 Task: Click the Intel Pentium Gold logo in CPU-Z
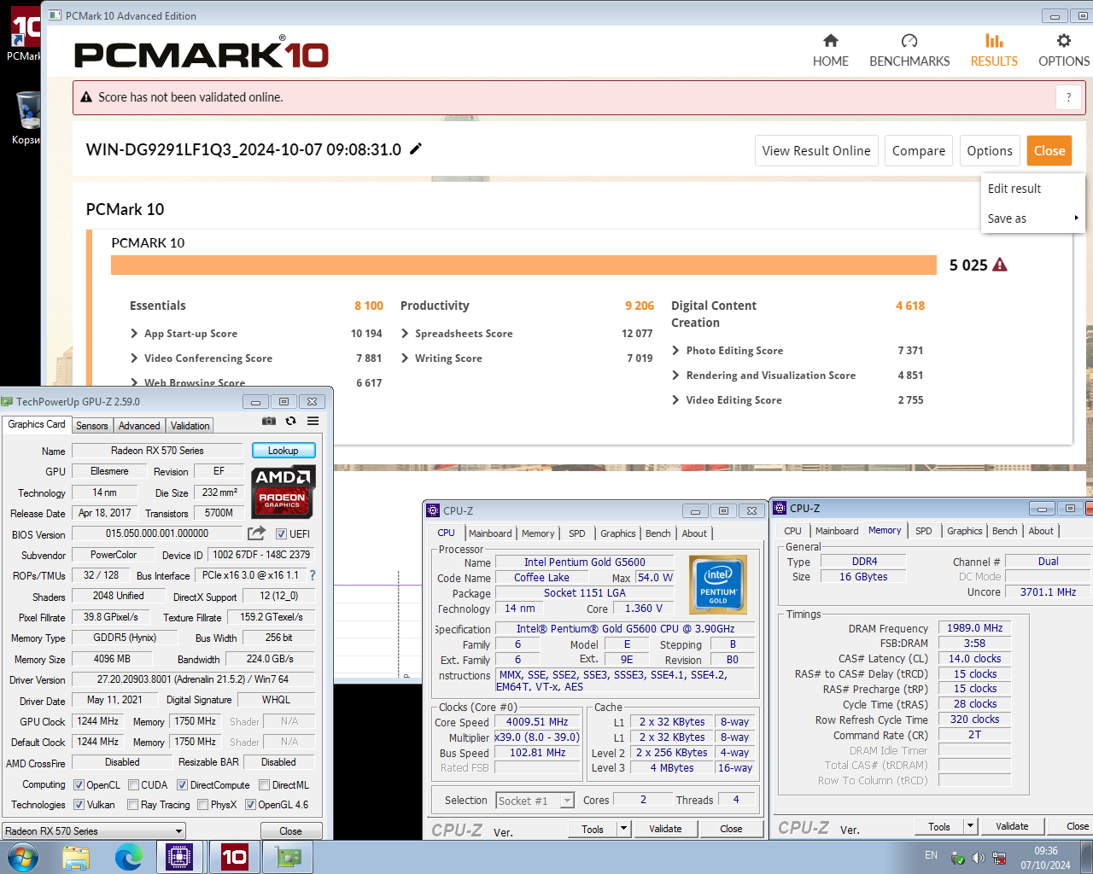[718, 584]
